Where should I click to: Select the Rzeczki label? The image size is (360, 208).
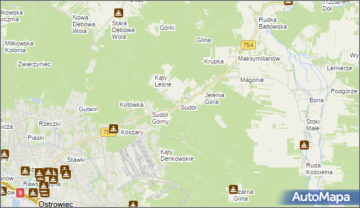pos(49,124)
